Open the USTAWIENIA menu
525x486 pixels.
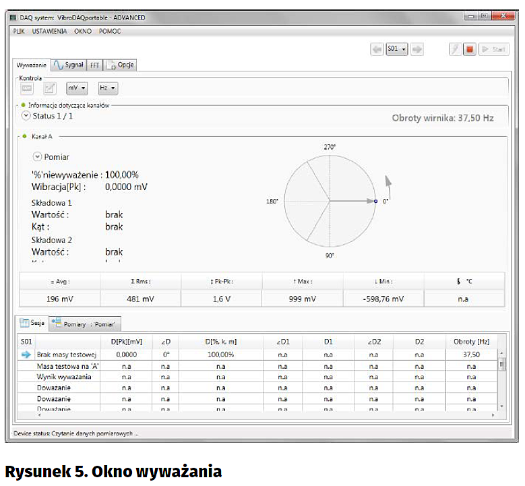pos(49,32)
